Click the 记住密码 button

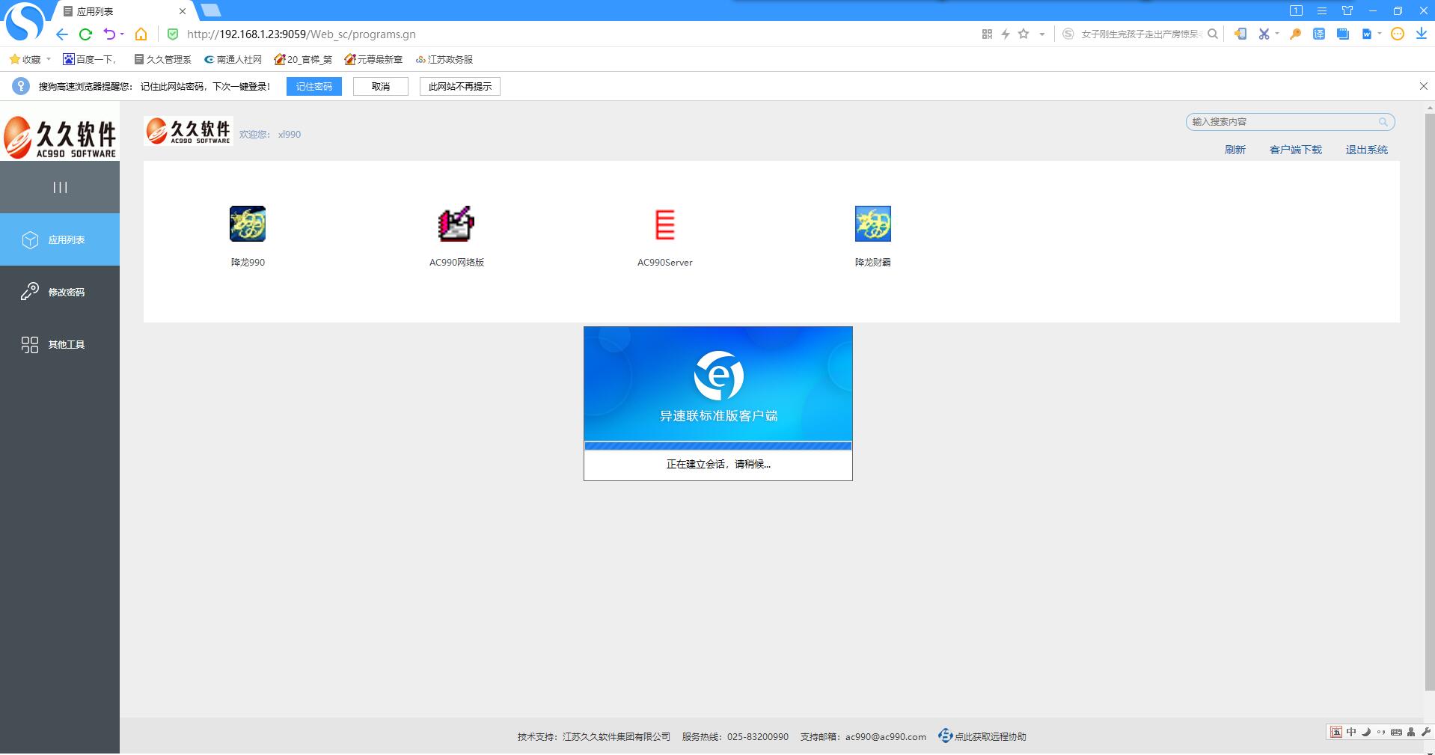click(314, 86)
